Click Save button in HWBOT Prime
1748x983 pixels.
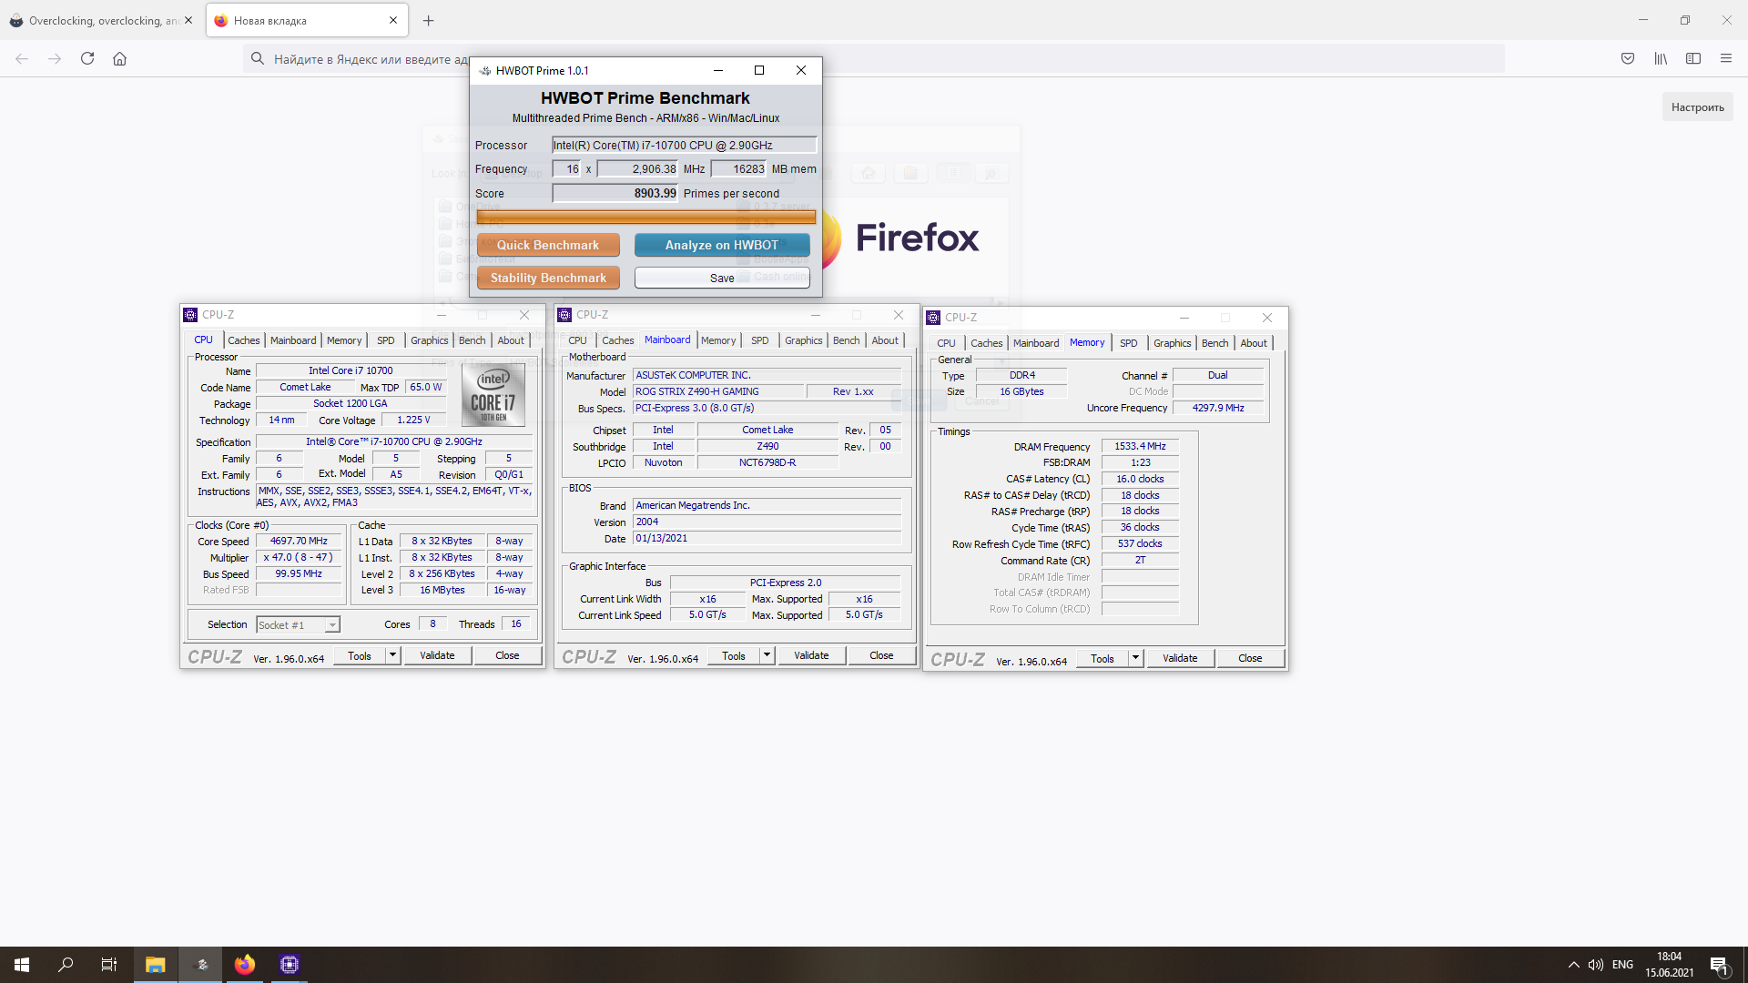point(722,278)
